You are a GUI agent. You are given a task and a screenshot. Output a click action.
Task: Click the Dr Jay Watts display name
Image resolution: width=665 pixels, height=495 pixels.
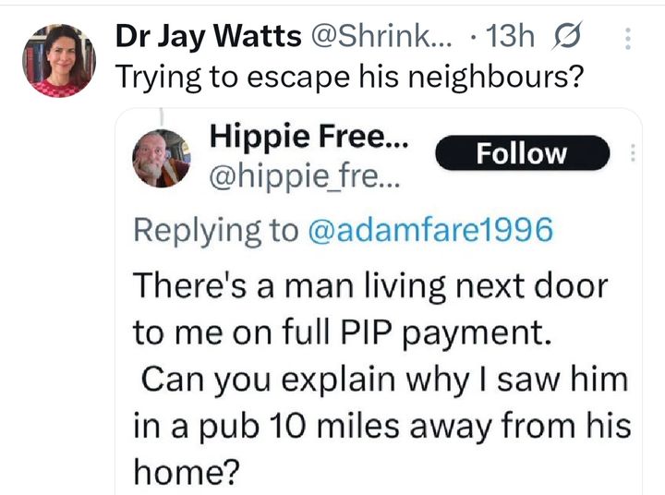click(x=208, y=36)
